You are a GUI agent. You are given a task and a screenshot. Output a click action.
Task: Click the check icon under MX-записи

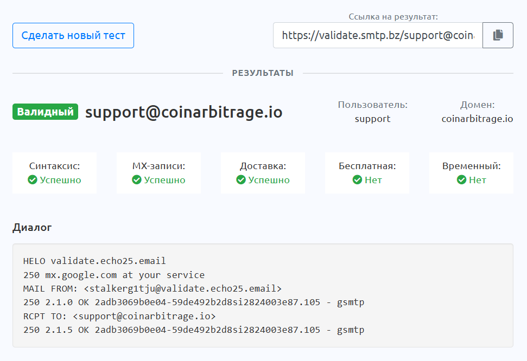point(137,180)
